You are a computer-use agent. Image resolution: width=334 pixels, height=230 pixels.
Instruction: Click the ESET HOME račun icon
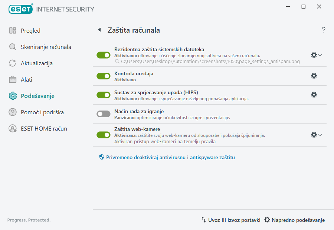(x=13, y=128)
